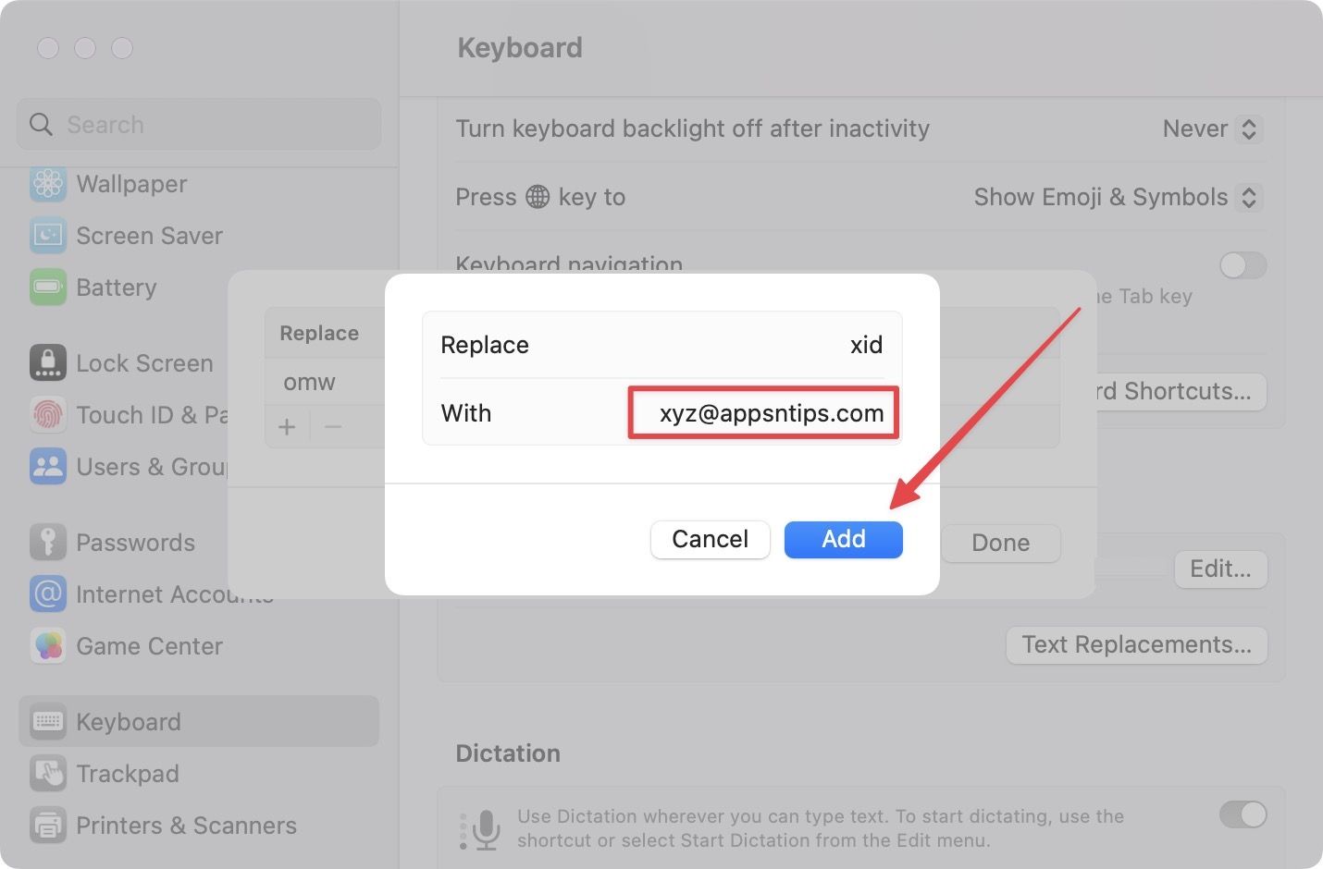Click the Cancel button
The width and height of the screenshot is (1323, 869).
710,539
